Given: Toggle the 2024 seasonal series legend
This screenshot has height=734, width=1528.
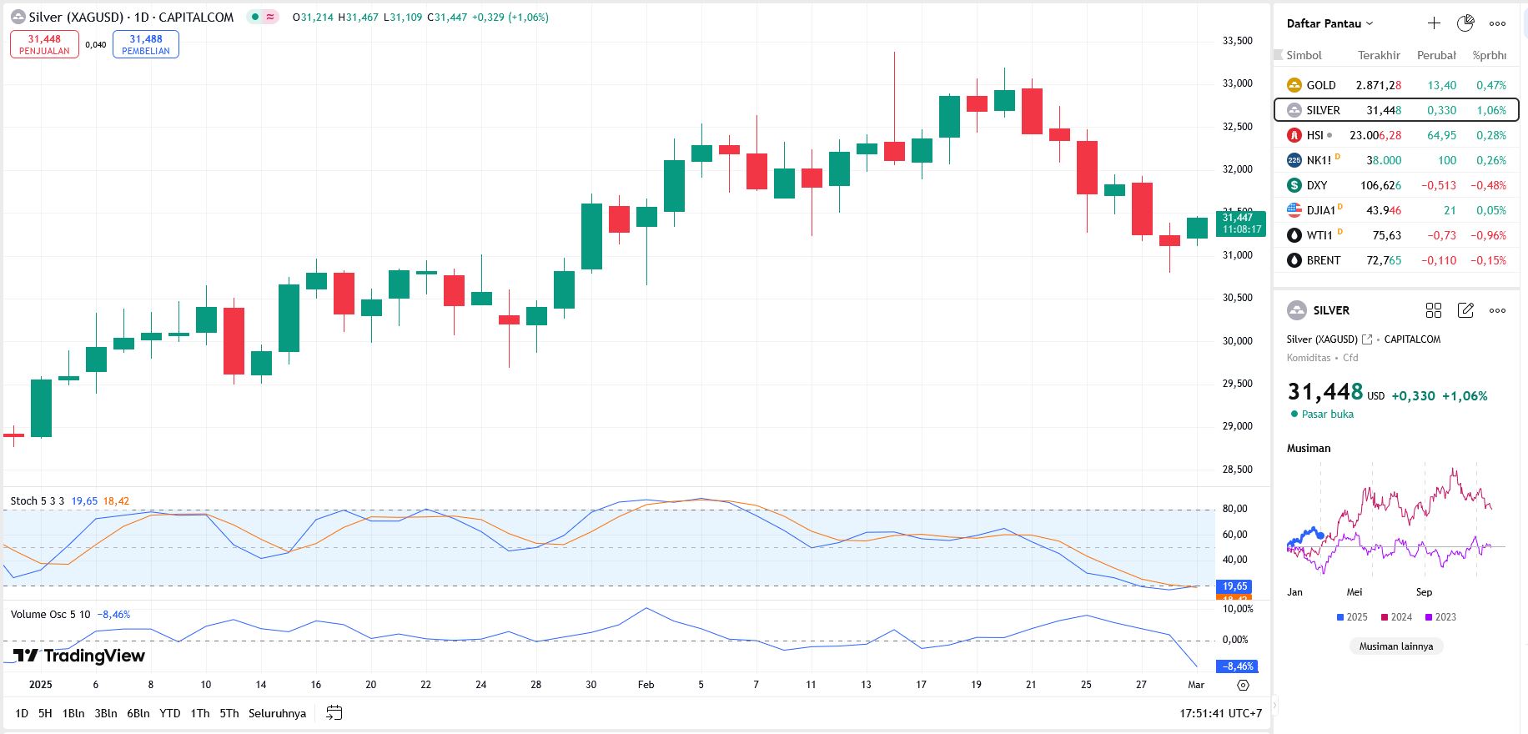Looking at the screenshot, I should click(x=1396, y=617).
